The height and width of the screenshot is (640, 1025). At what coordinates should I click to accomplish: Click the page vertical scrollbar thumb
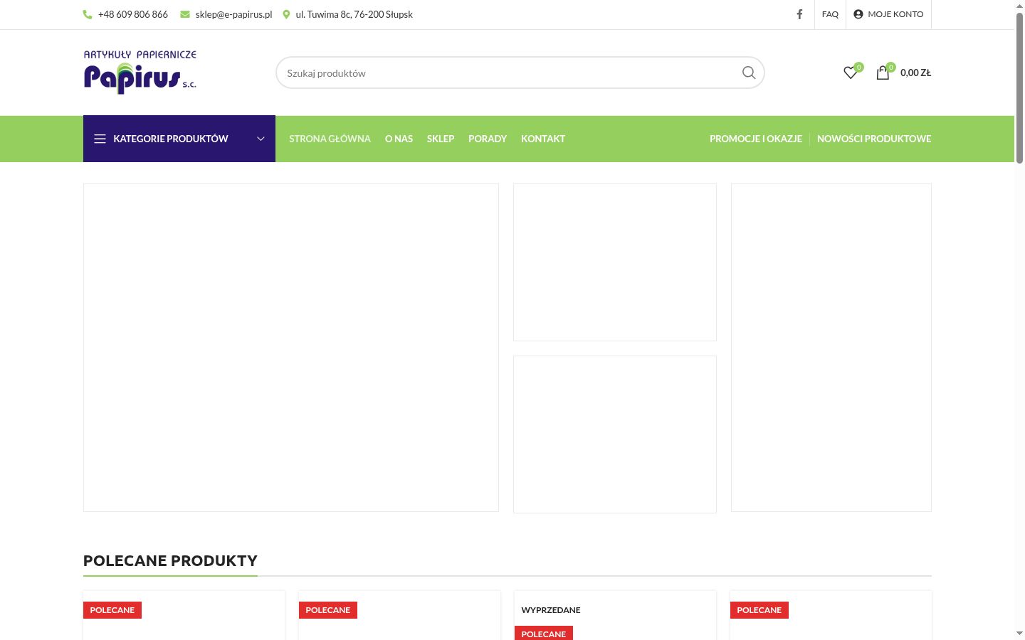[1019, 87]
